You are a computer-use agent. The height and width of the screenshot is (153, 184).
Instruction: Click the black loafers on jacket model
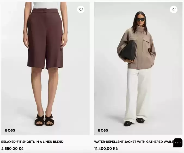click(134, 122)
